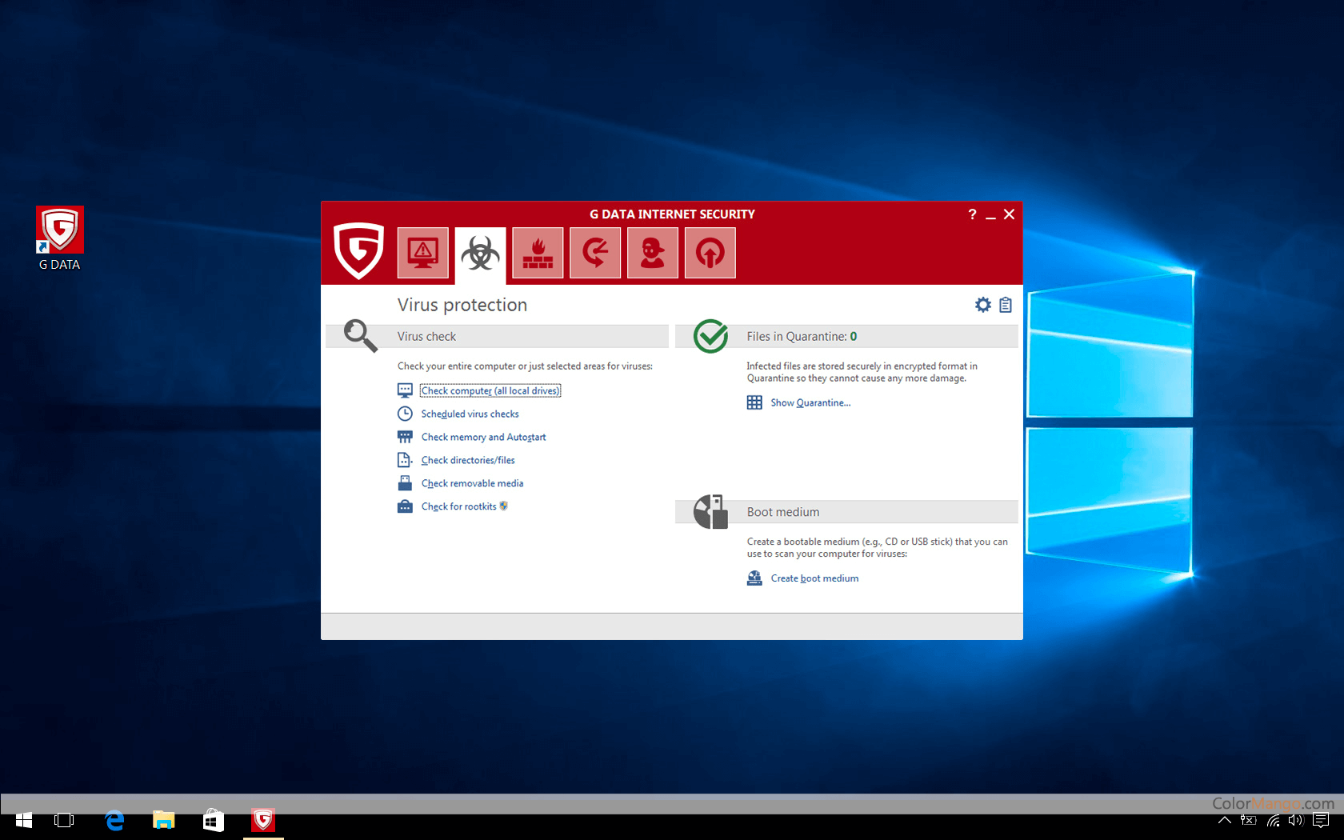
Task: Open Task View in the taskbar
Action: [64, 820]
